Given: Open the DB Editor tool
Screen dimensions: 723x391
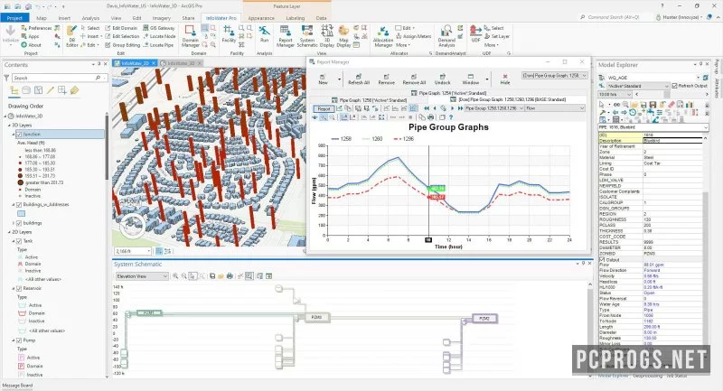Looking at the screenshot, I should point(71,36).
